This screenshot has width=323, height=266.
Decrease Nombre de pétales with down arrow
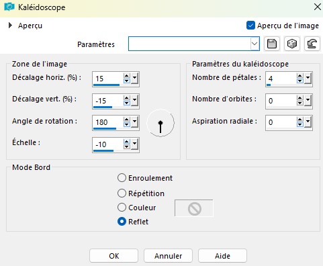click(x=300, y=81)
